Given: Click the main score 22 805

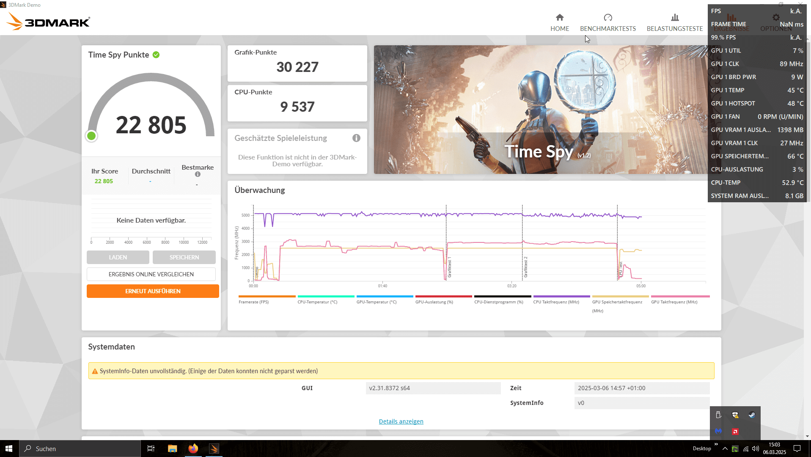Looking at the screenshot, I should (x=151, y=125).
